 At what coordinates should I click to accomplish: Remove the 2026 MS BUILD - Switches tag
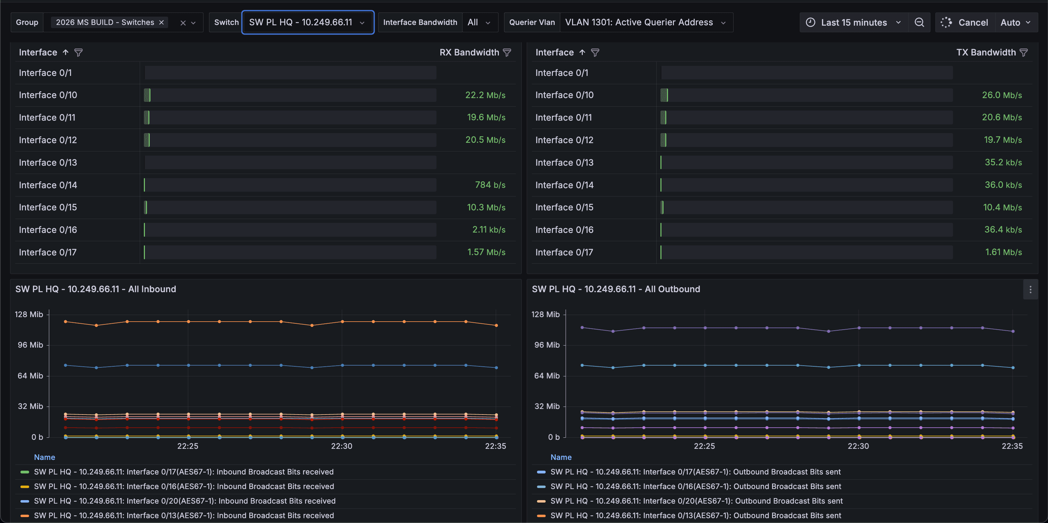[x=162, y=23]
